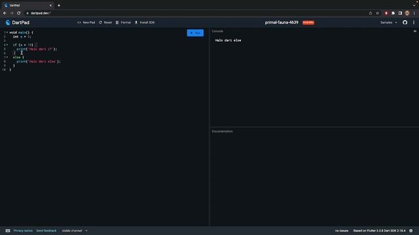Select the DartPad browser tab

pos(27,5)
